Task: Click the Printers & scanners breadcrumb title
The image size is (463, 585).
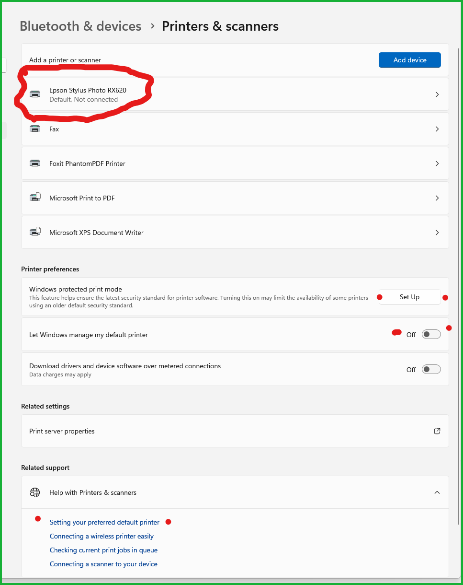Action: pos(220,26)
